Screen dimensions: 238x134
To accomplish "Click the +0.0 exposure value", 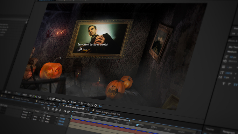I will point(99,106).
